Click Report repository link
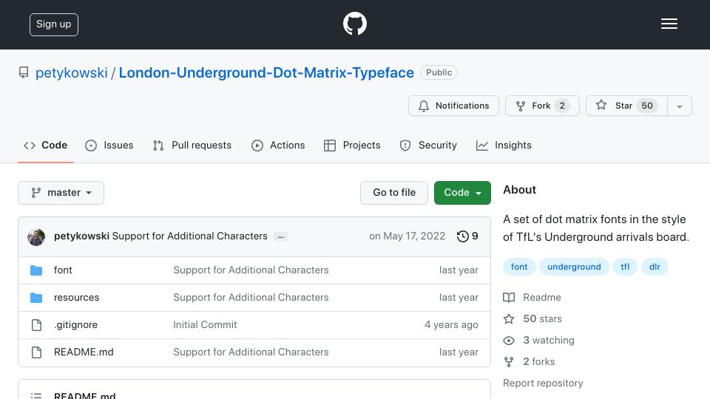 click(x=543, y=383)
